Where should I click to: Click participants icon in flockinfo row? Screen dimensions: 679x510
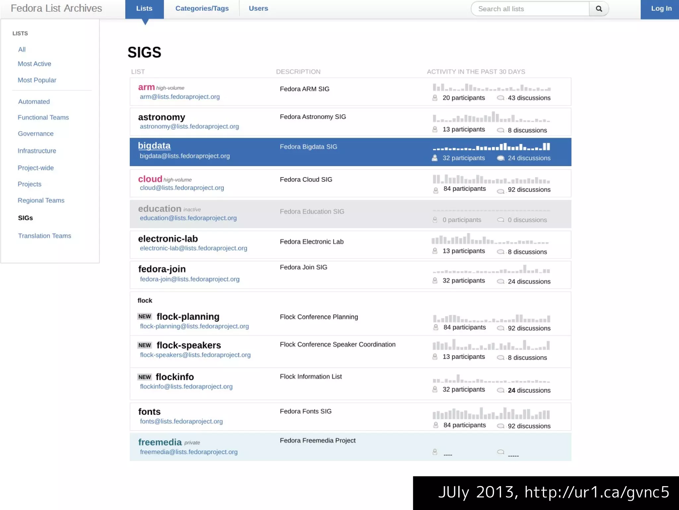[x=435, y=389]
